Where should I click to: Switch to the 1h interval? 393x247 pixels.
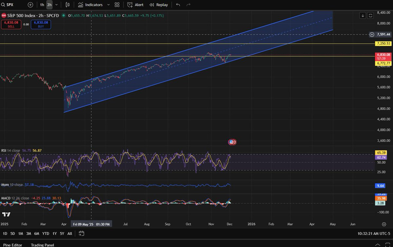pyautogui.click(x=42, y=5)
